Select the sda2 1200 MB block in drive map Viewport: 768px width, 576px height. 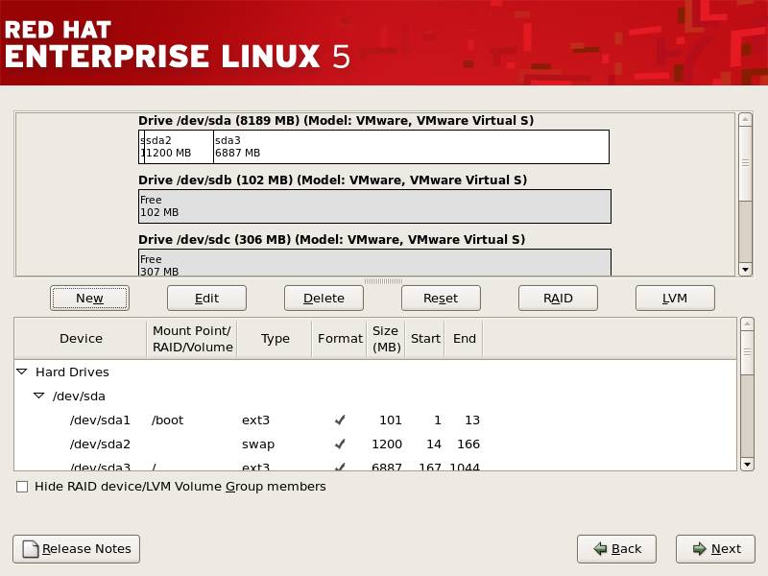[x=179, y=147]
